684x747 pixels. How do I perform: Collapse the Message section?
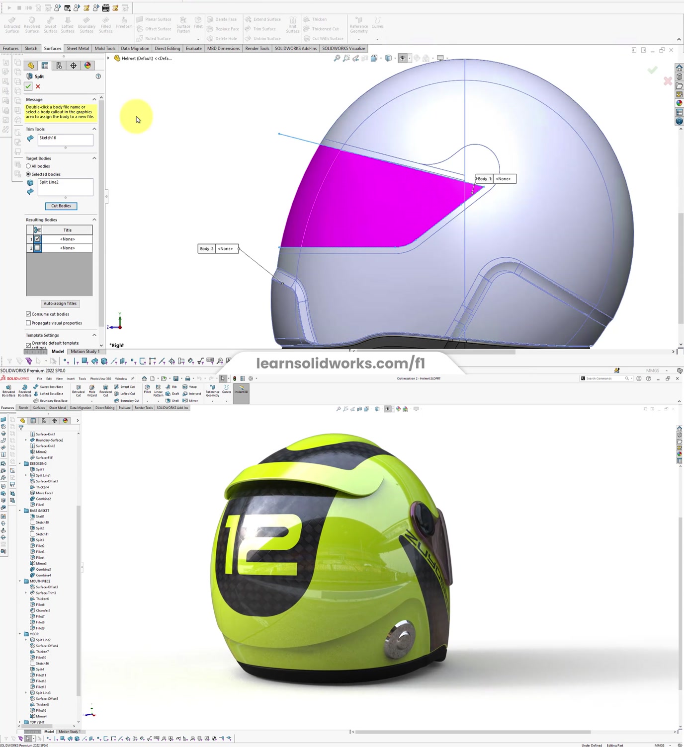click(94, 99)
